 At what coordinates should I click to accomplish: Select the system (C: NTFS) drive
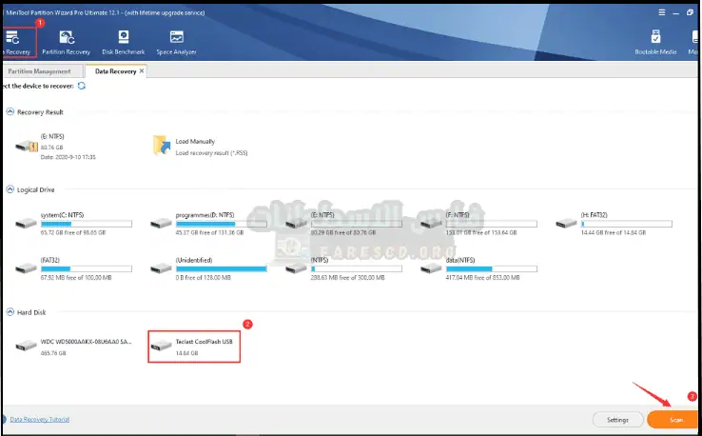click(25, 224)
